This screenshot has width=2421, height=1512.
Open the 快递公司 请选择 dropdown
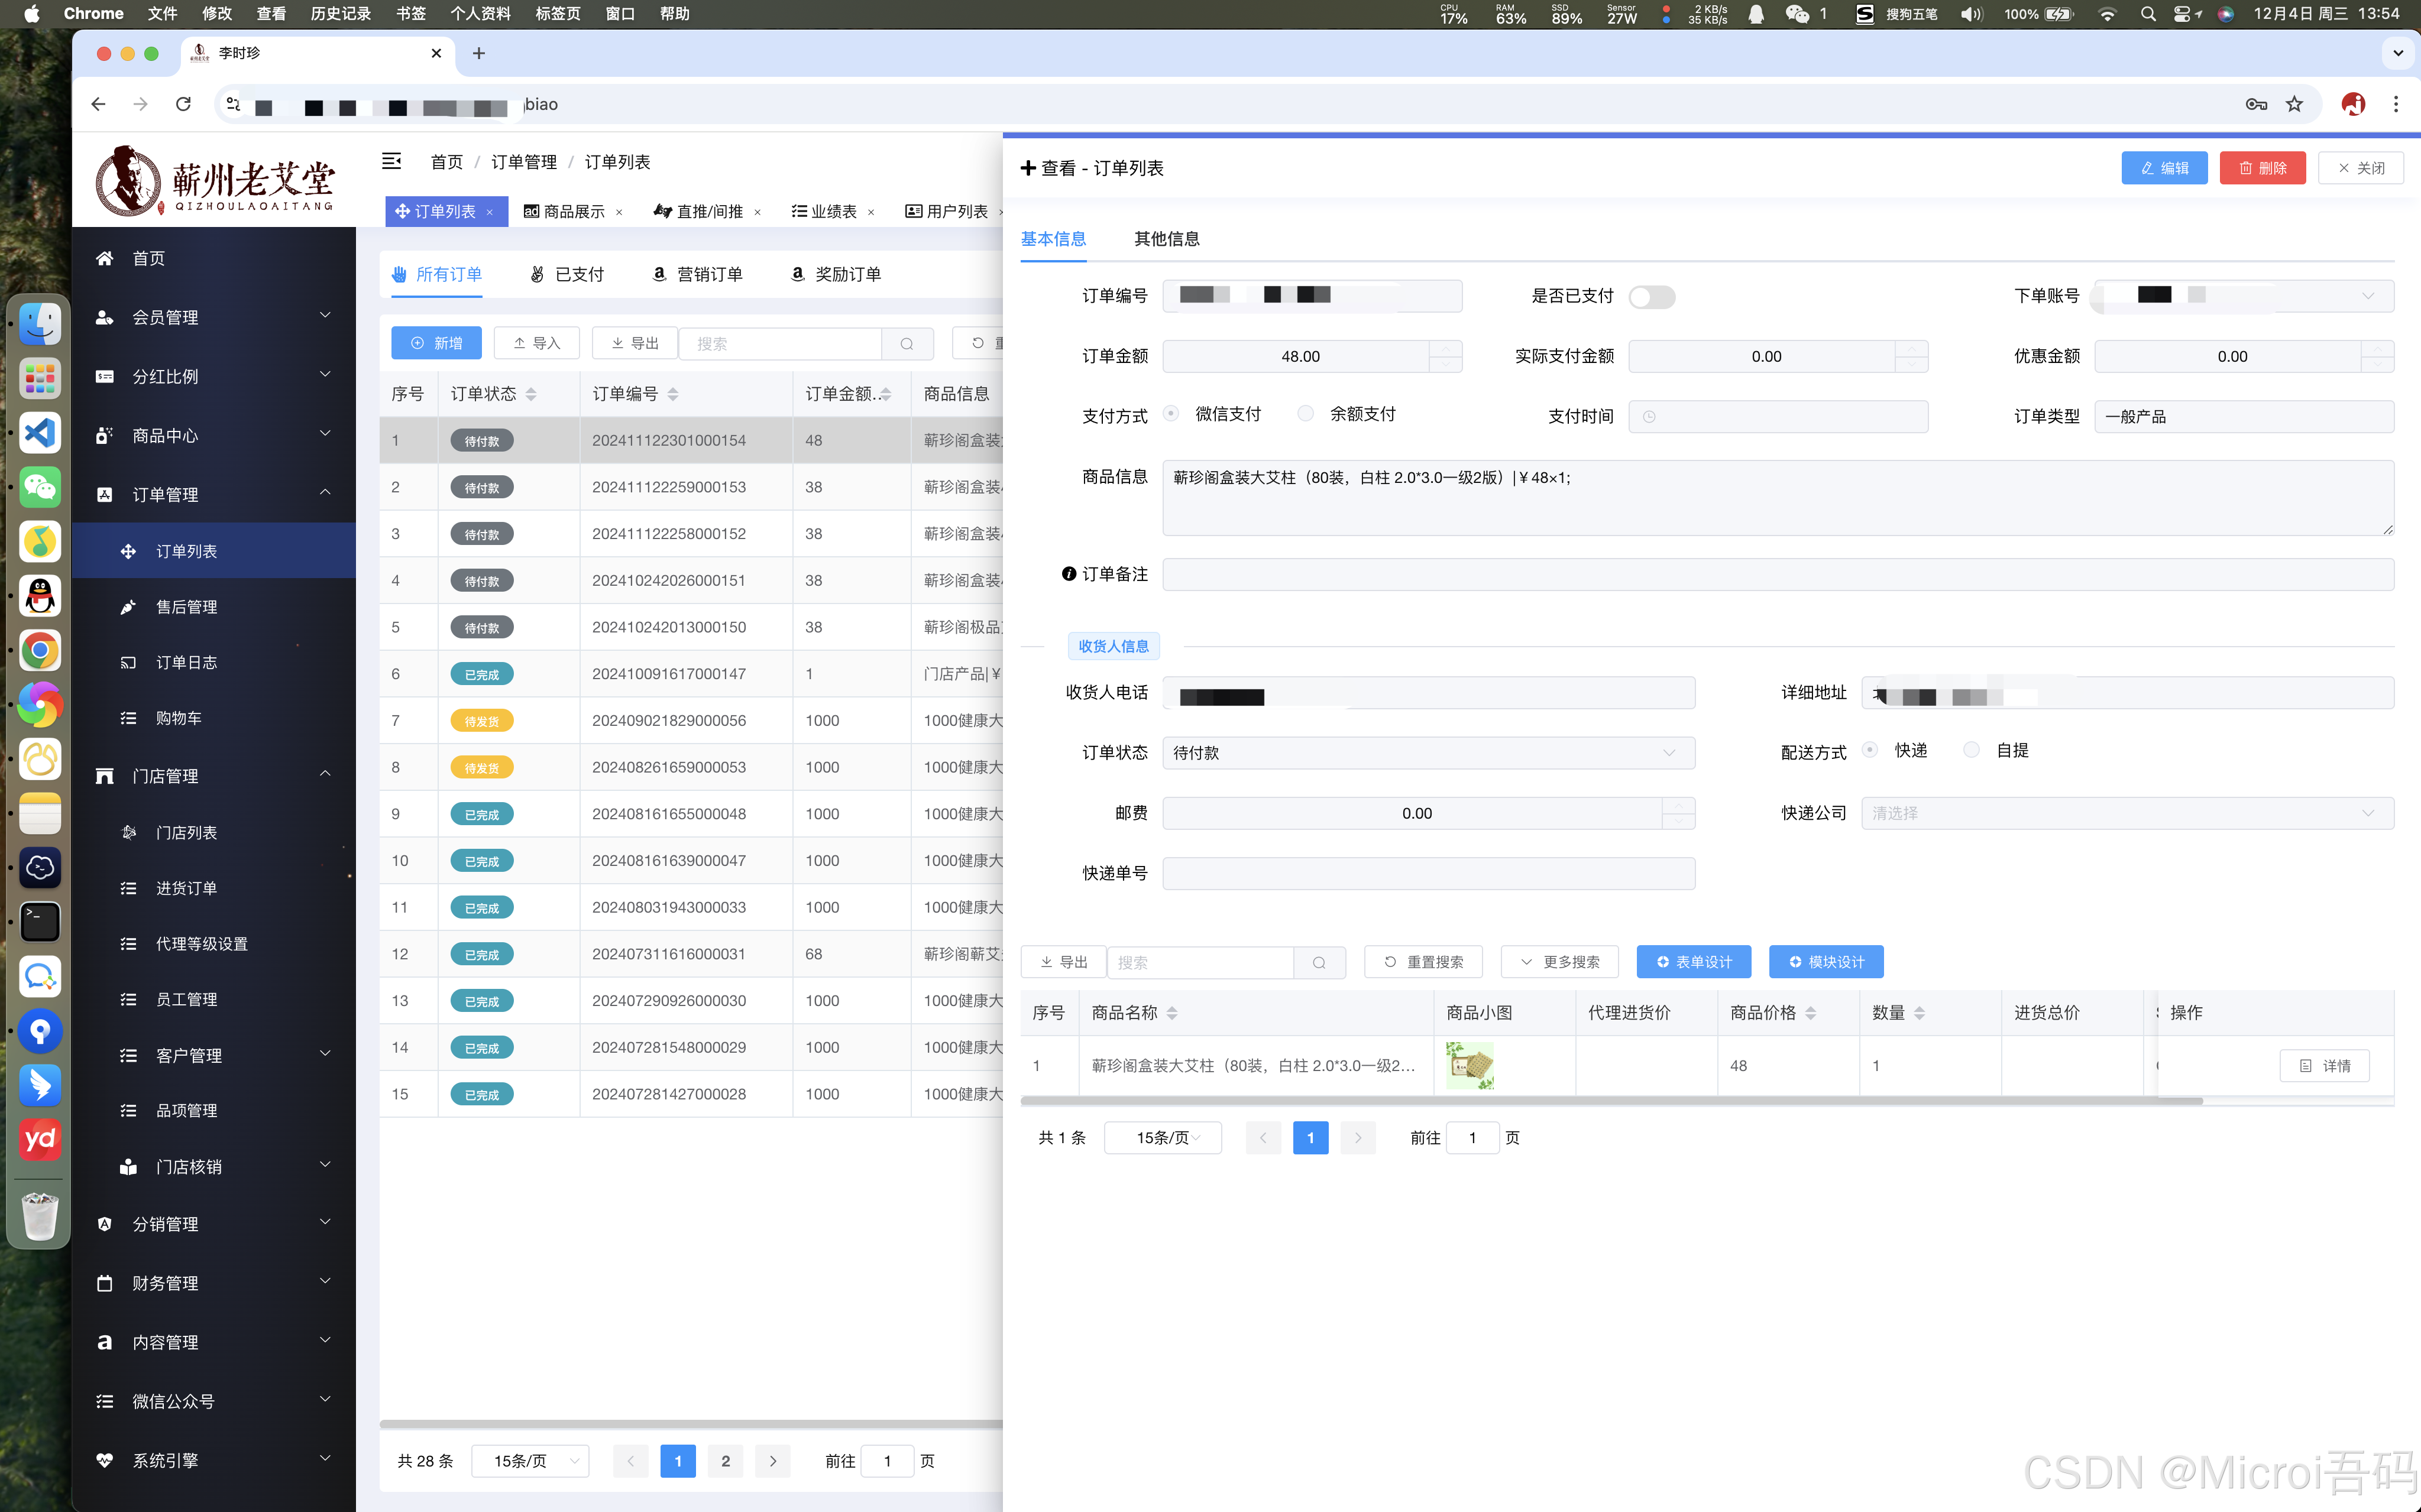(x=2126, y=813)
